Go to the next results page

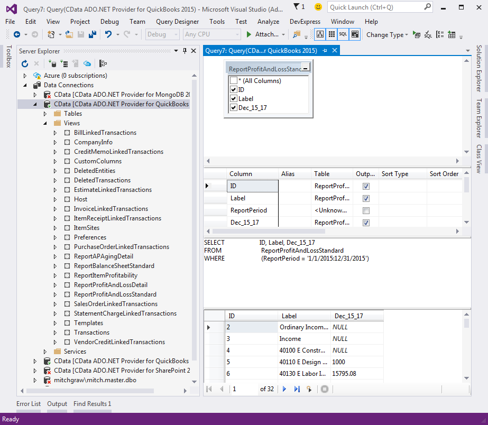(284, 389)
